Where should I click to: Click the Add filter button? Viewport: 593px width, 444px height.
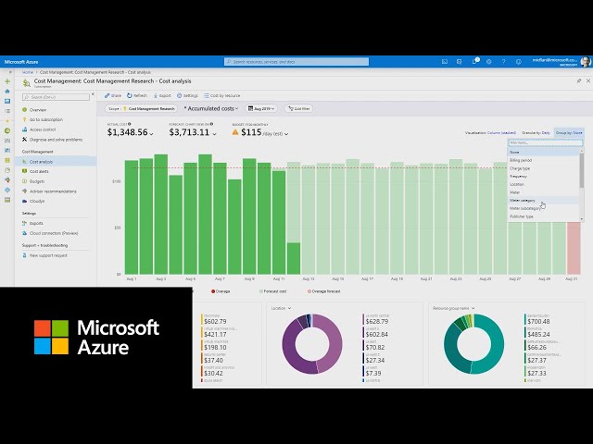point(298,108)
